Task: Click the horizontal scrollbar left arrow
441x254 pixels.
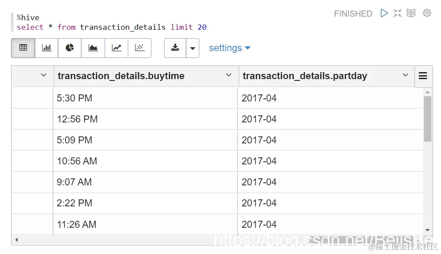Action: [x=17, y=240]
